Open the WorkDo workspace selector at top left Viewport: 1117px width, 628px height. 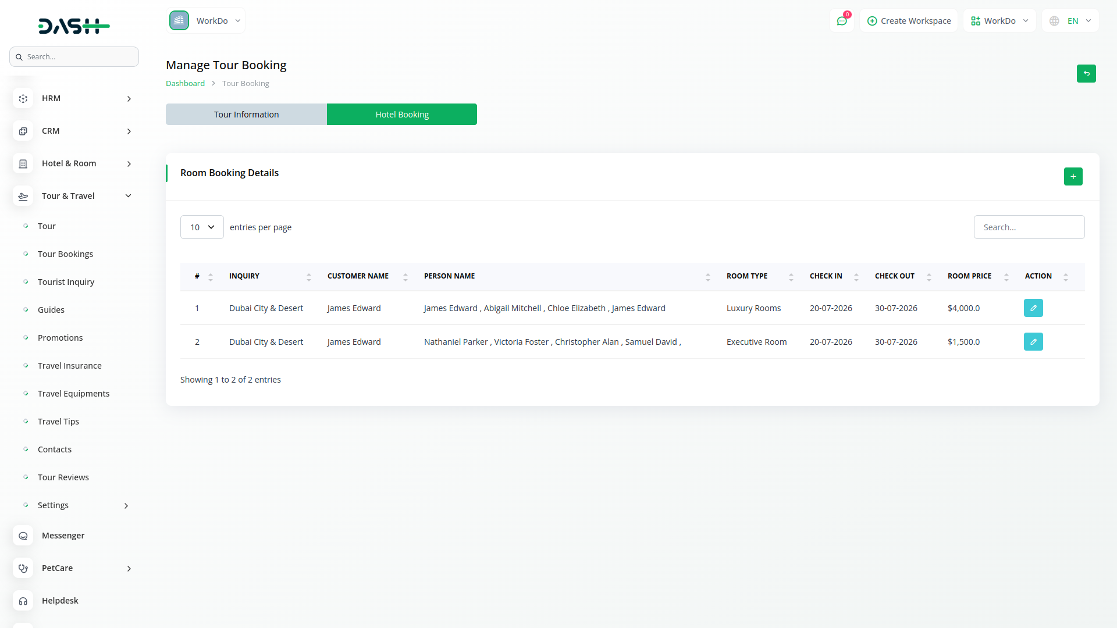tap(206, 21)
